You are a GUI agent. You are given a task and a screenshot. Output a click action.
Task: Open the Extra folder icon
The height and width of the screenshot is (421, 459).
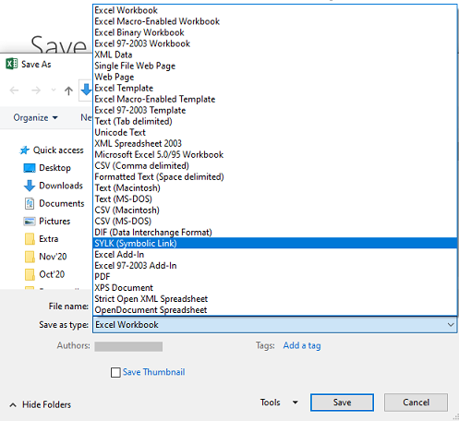tap(30, 239)
